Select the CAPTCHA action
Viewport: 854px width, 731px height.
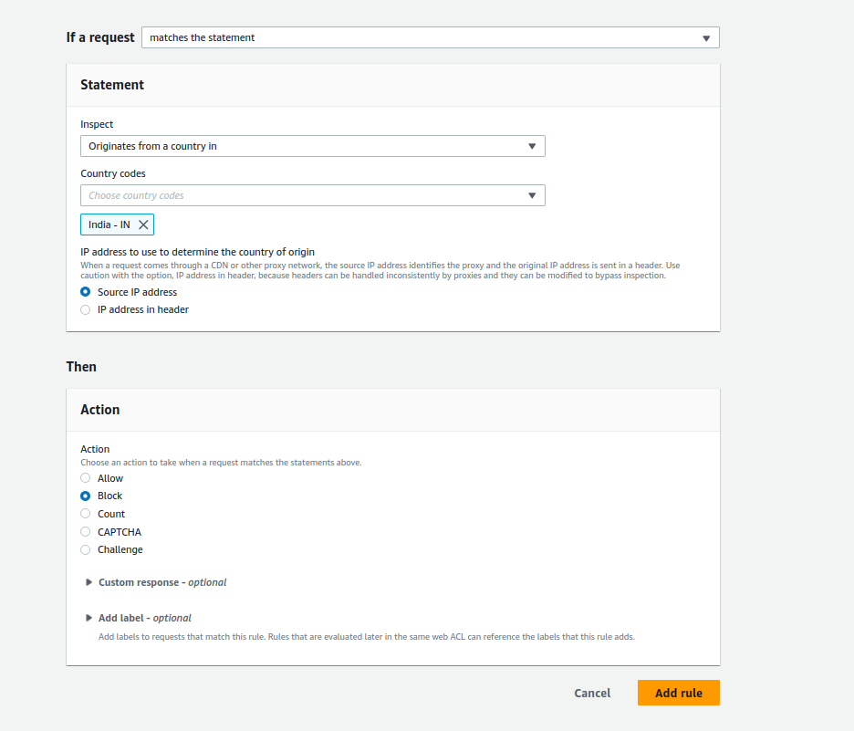point(86,532)
